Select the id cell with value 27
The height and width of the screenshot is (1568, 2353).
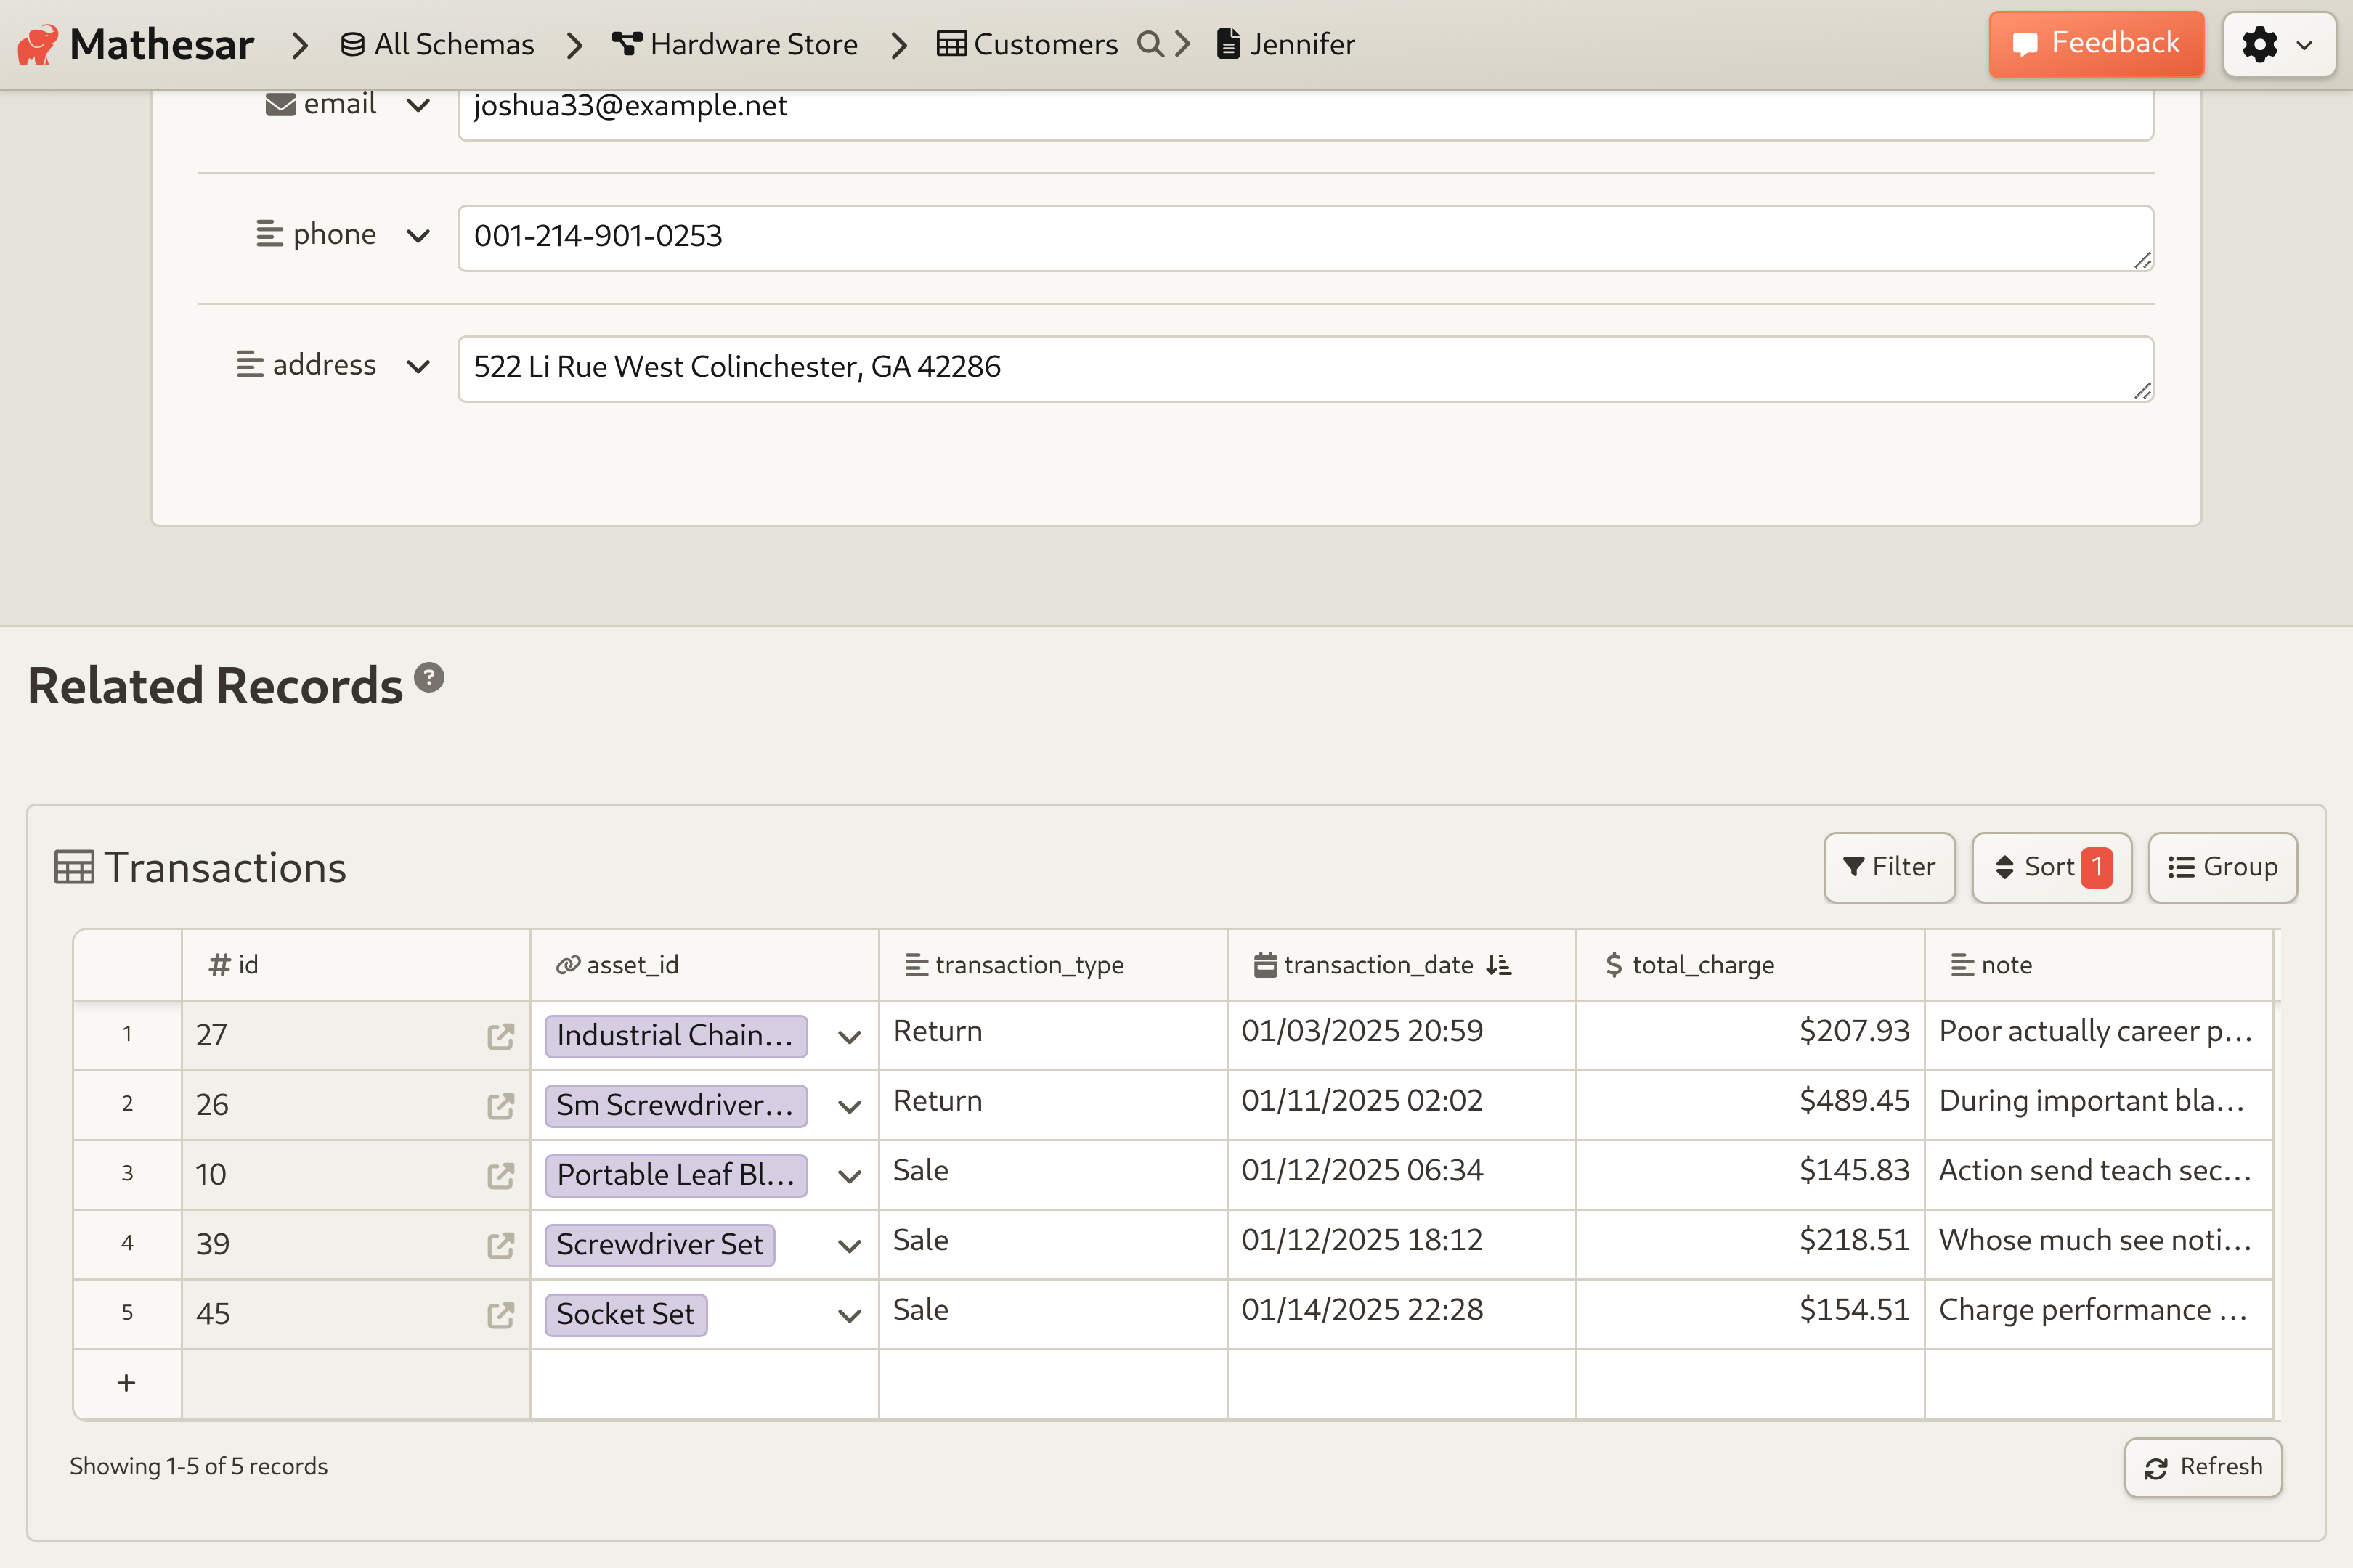[355, 1036]
